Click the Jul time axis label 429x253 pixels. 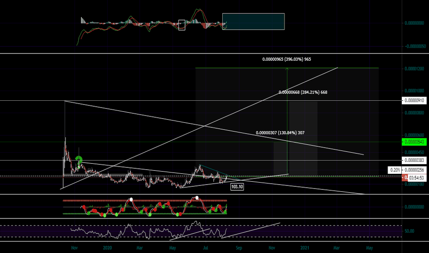[x=205, y=248]
